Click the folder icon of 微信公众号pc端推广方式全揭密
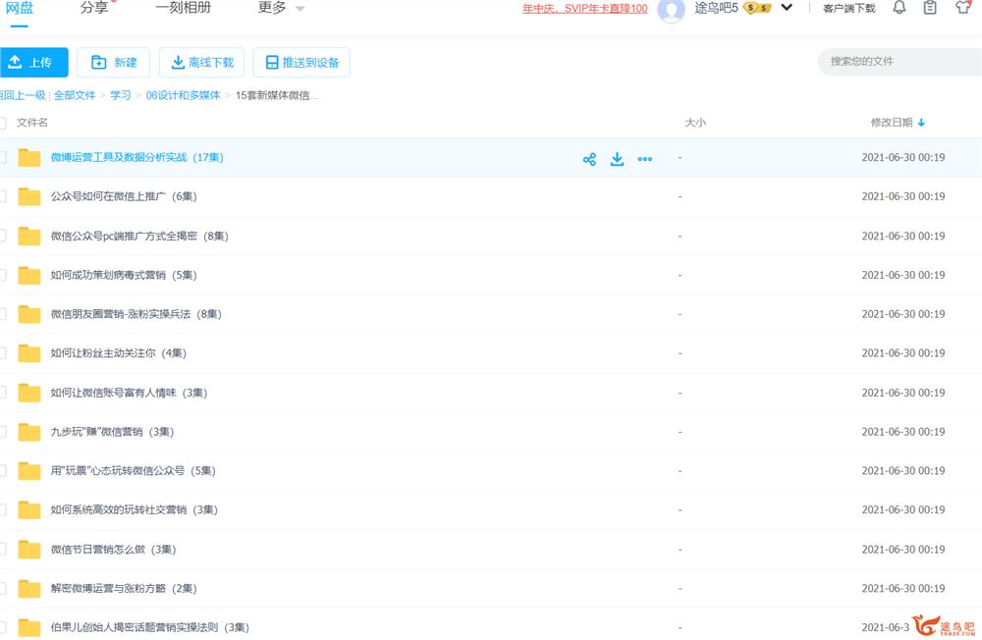This screenshot has width=982, height=640. pos(28,237)
